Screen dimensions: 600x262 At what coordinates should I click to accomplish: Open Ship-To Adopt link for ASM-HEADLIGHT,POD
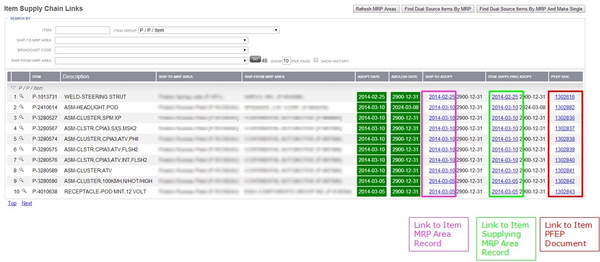(442, 107)
